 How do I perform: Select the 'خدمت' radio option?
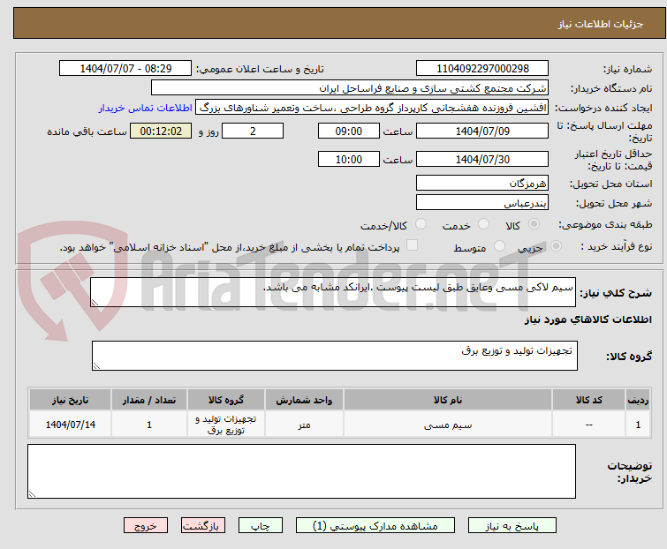tap(483, 225)
